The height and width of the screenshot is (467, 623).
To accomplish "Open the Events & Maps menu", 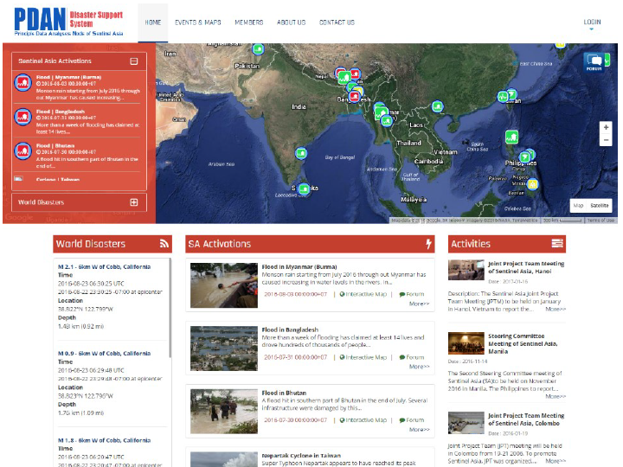I will point(197,22).
